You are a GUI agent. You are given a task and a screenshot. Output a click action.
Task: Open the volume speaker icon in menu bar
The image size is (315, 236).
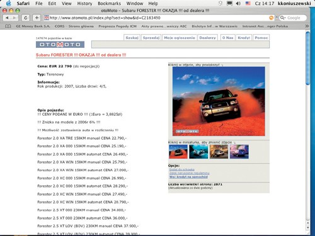coord(238,4)
